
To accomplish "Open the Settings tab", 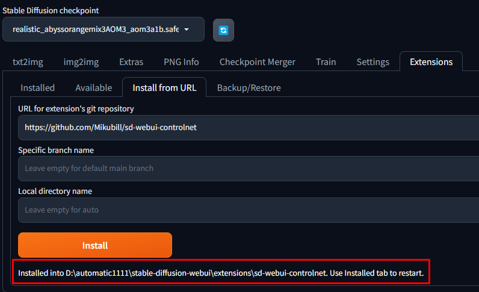I will click(x=372, y=62).
